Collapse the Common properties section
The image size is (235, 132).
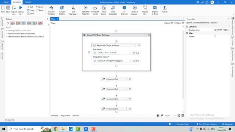click(187, 27)
